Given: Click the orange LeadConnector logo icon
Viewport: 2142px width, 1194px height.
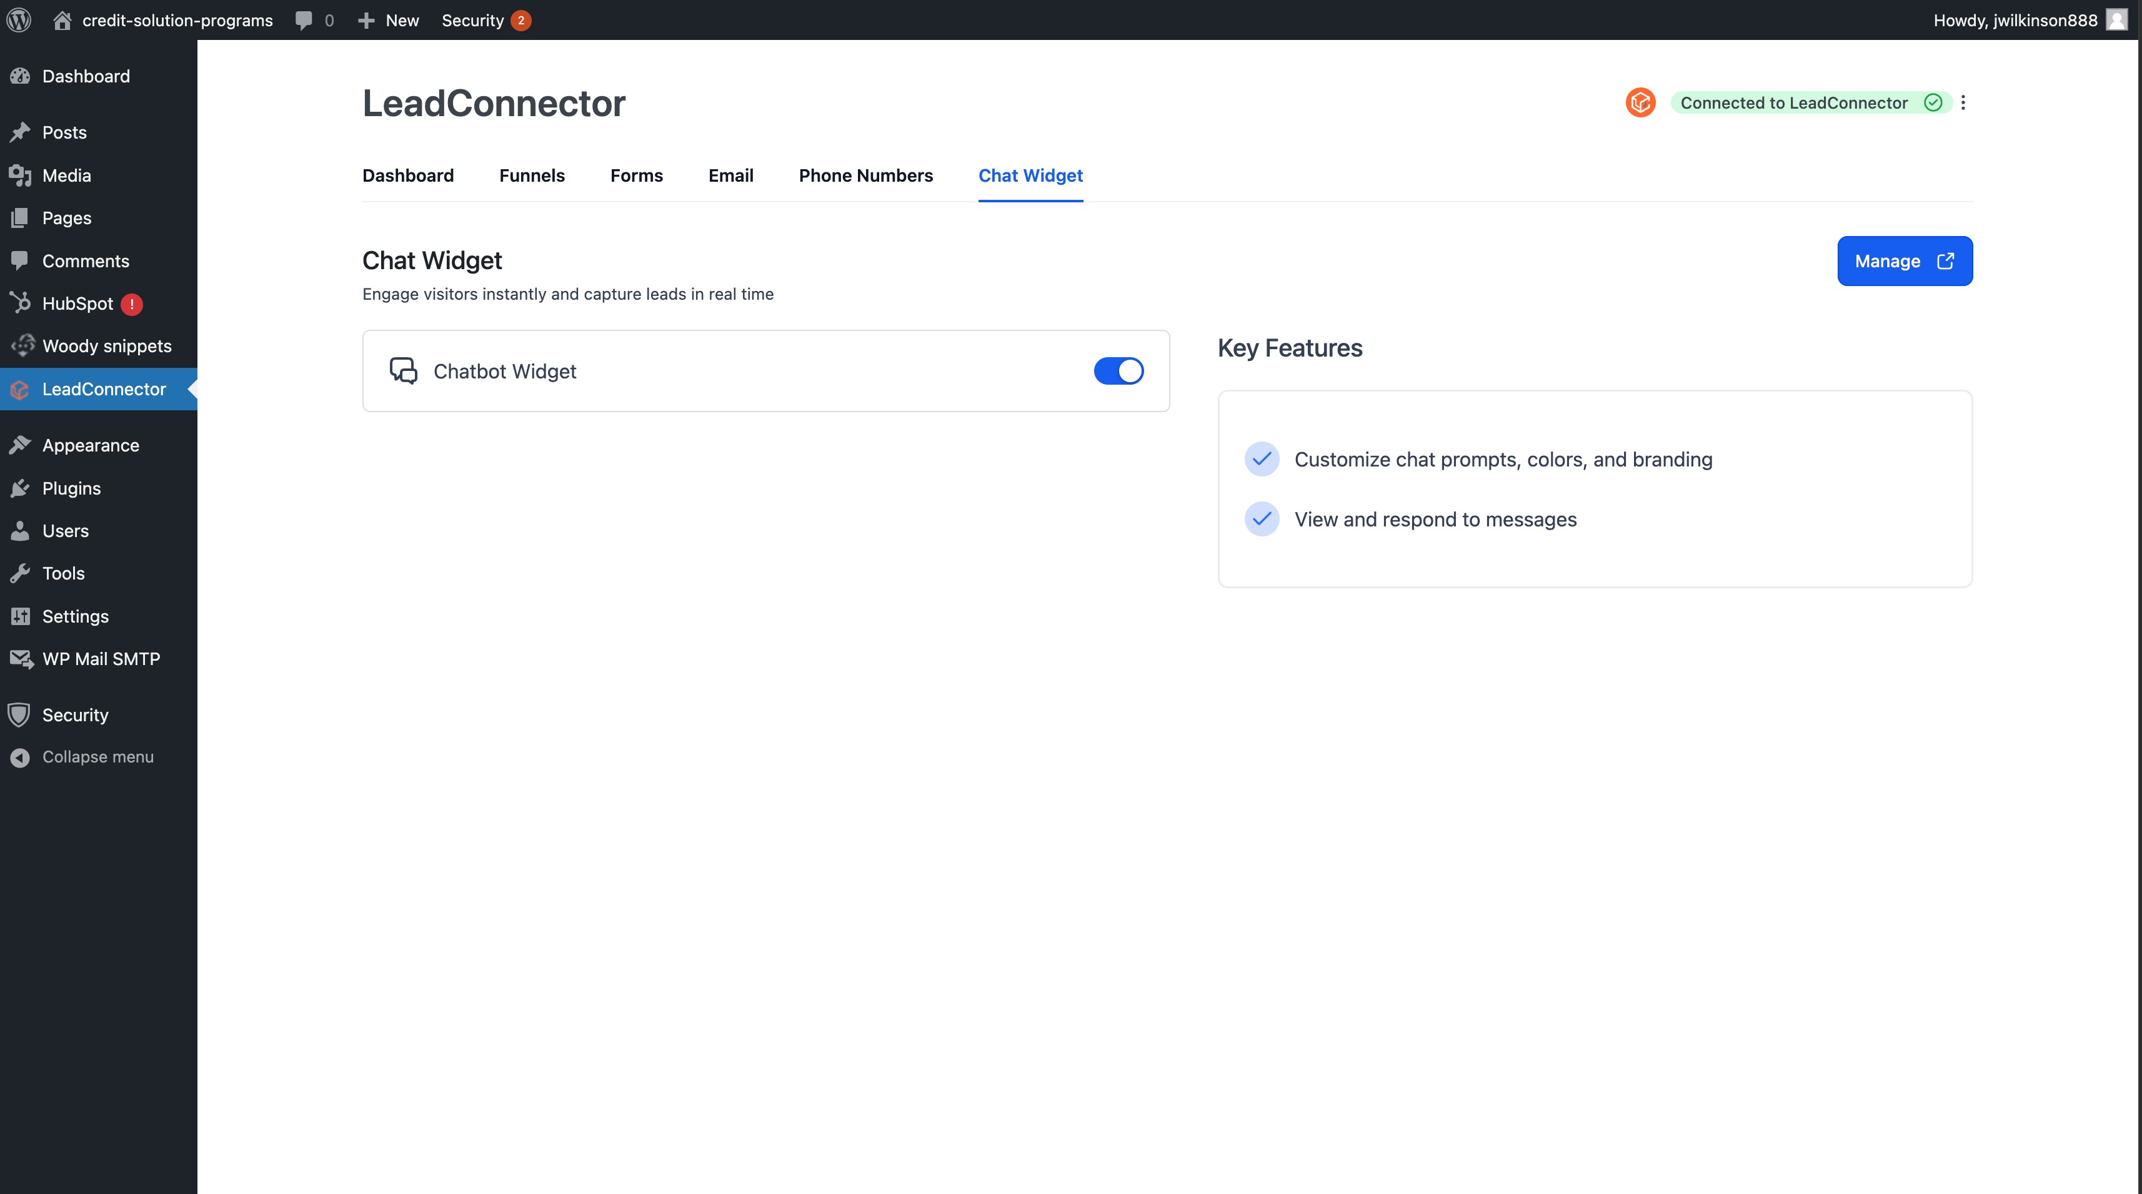Looking at the screenshot, I should coord(1640,102).
